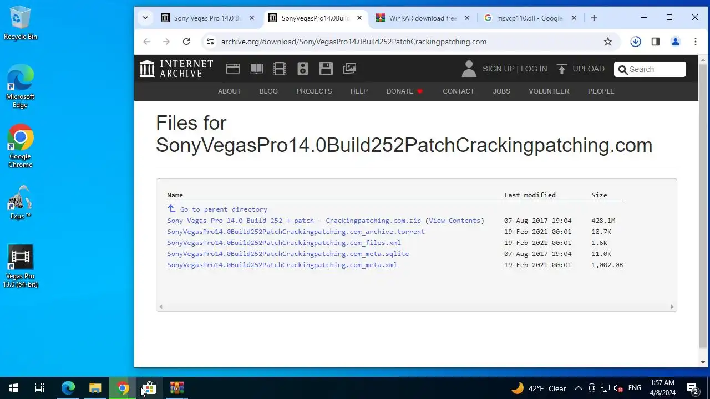Click the file list left scroll arrow
The height and width of the screenshot is (399, 710).
(161, 306)
